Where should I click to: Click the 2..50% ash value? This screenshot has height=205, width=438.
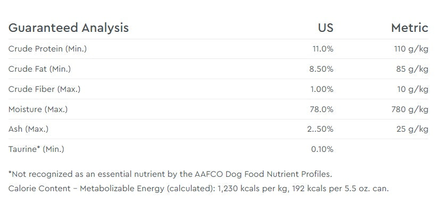click(x=320, y=129)
